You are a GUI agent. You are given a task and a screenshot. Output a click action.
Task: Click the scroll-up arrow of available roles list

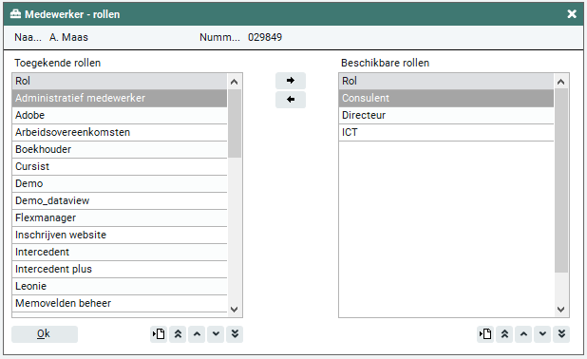coord(560,82)
